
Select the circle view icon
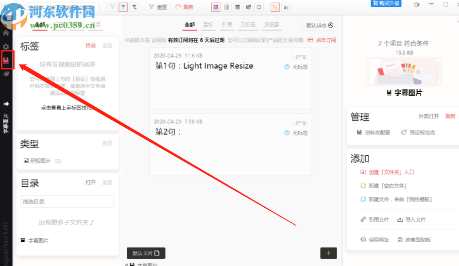pyautogui.click(x=259, y=7)
